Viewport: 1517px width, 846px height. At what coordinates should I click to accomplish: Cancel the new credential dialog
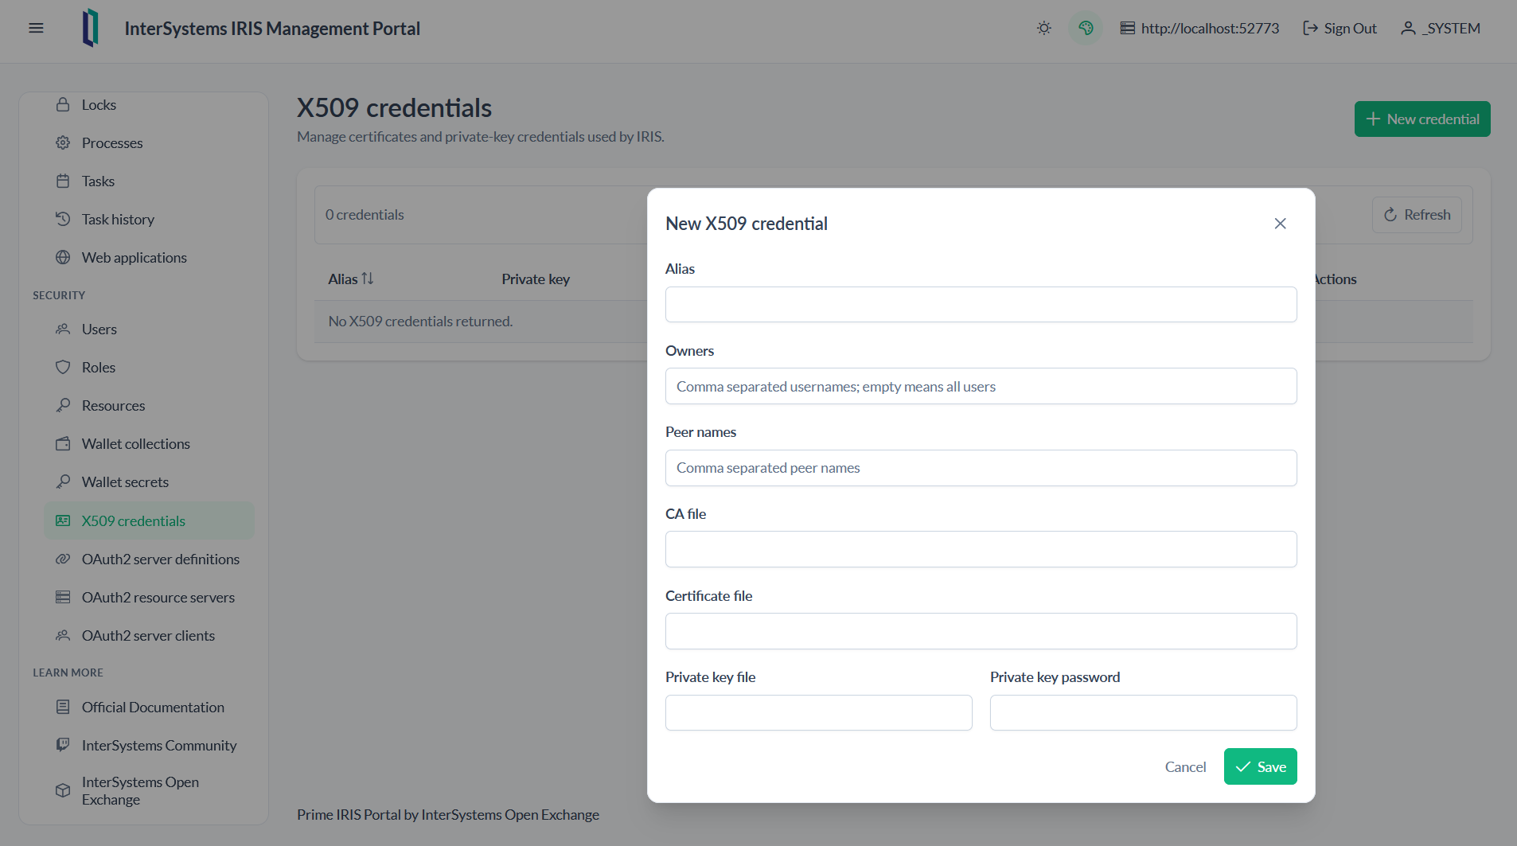pos(1185,766)
